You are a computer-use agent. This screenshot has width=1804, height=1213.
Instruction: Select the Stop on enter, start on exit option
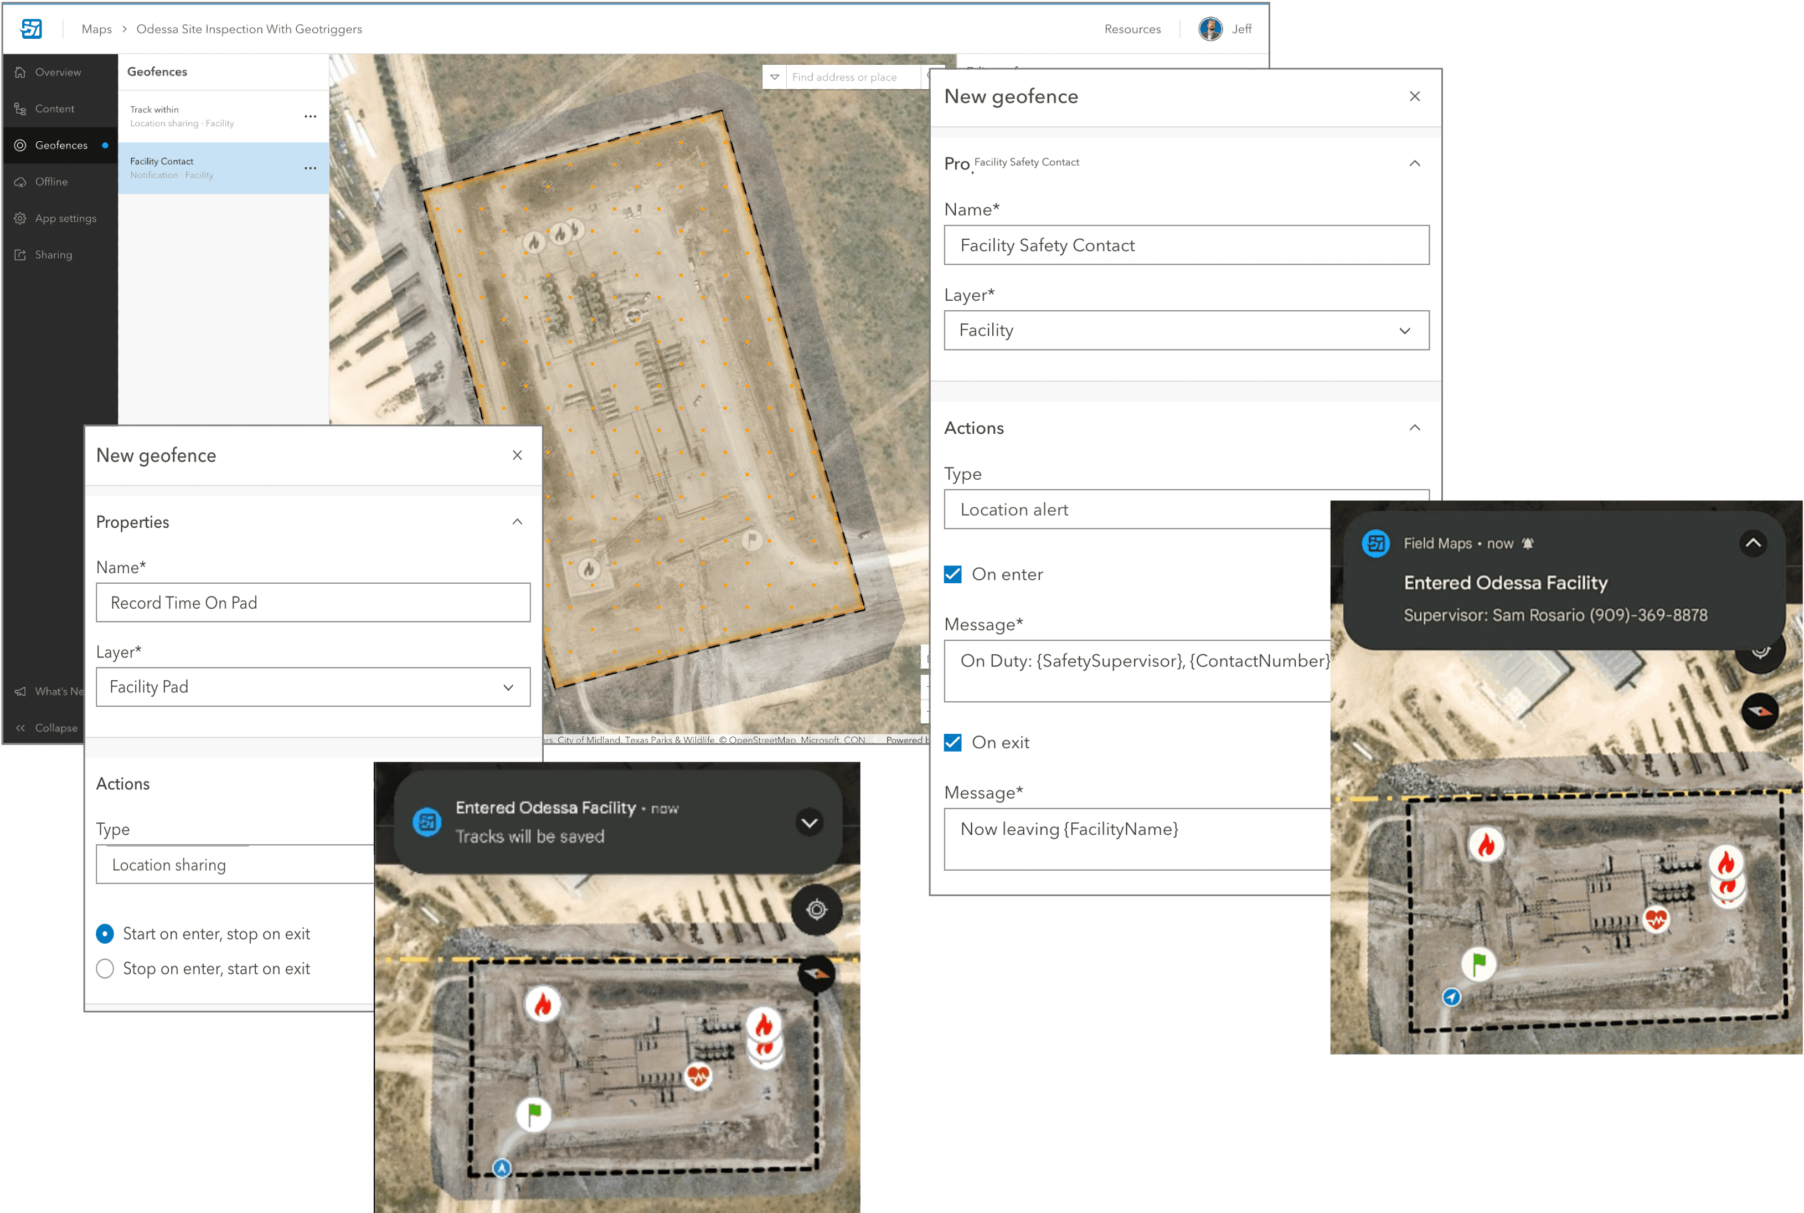(x=105, y=968)
